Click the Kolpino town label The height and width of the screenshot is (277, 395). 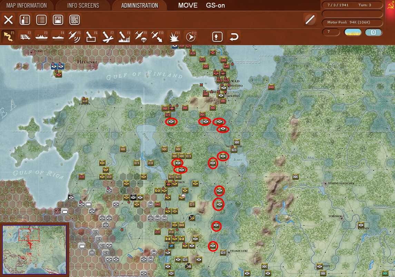[x=233, y=96]
